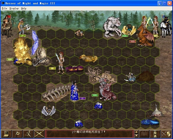Open the Help menu
This screenshot has width=173, height=139.
(x=24, y=8)
